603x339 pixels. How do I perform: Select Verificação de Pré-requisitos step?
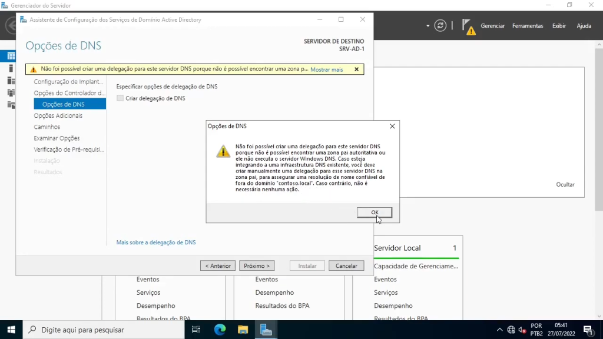click(x=69, y=149)
